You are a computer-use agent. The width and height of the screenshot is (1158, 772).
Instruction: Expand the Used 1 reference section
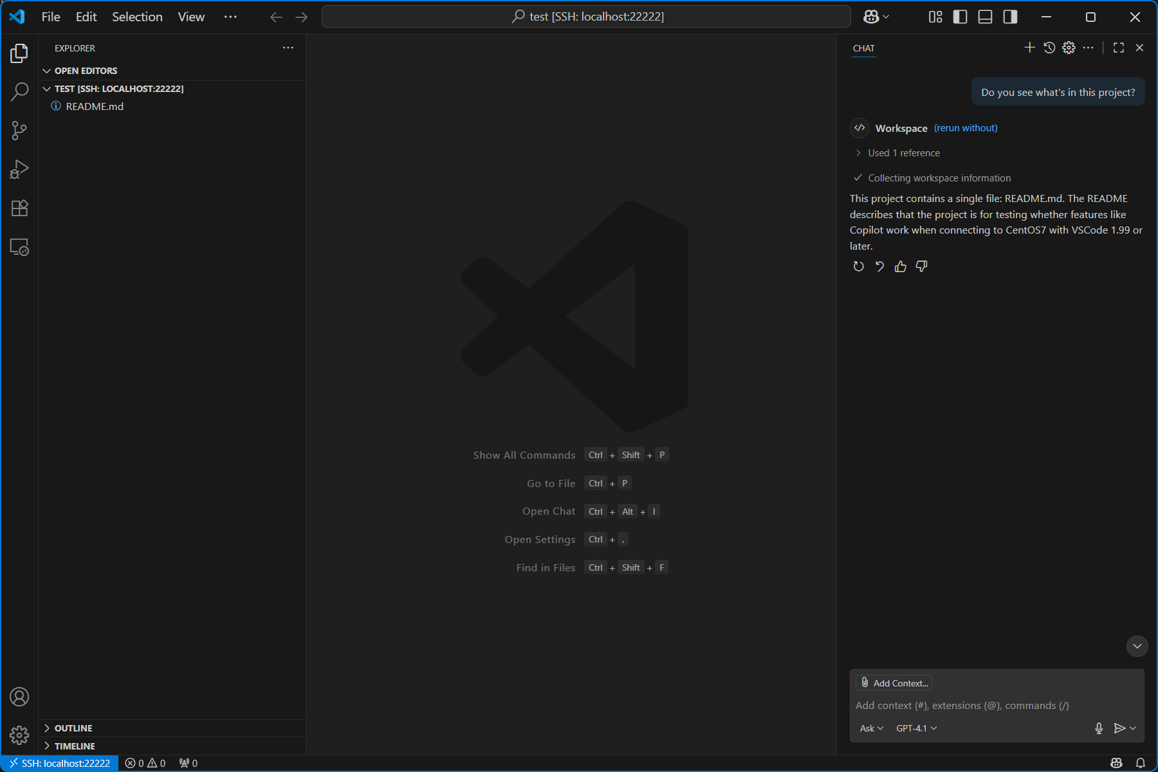[x=903, y=153]
